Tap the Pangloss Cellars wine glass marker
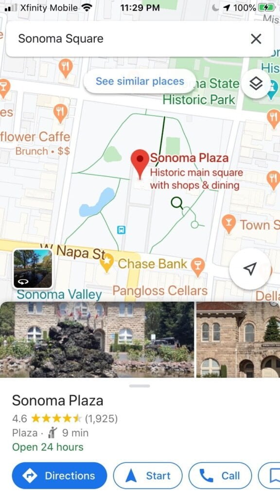 pos(198,267)
